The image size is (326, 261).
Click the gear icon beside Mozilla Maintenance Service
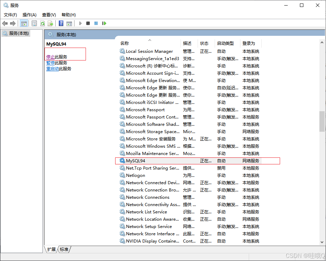[122, 153]
